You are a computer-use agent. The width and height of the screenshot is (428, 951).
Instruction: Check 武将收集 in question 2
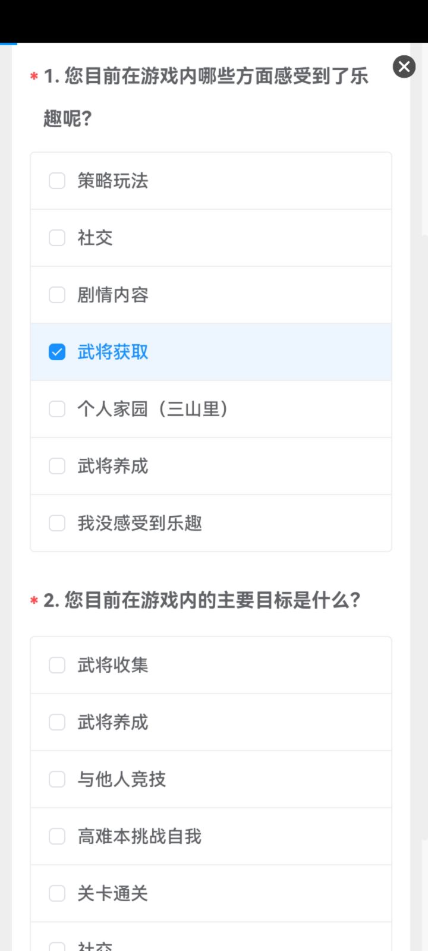click(x=57, y=665)
